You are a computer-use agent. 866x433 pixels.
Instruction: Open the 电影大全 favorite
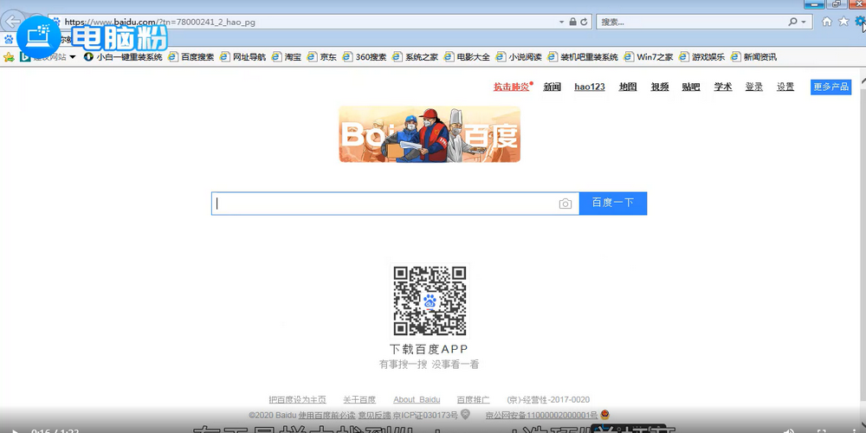coord(468,57)
